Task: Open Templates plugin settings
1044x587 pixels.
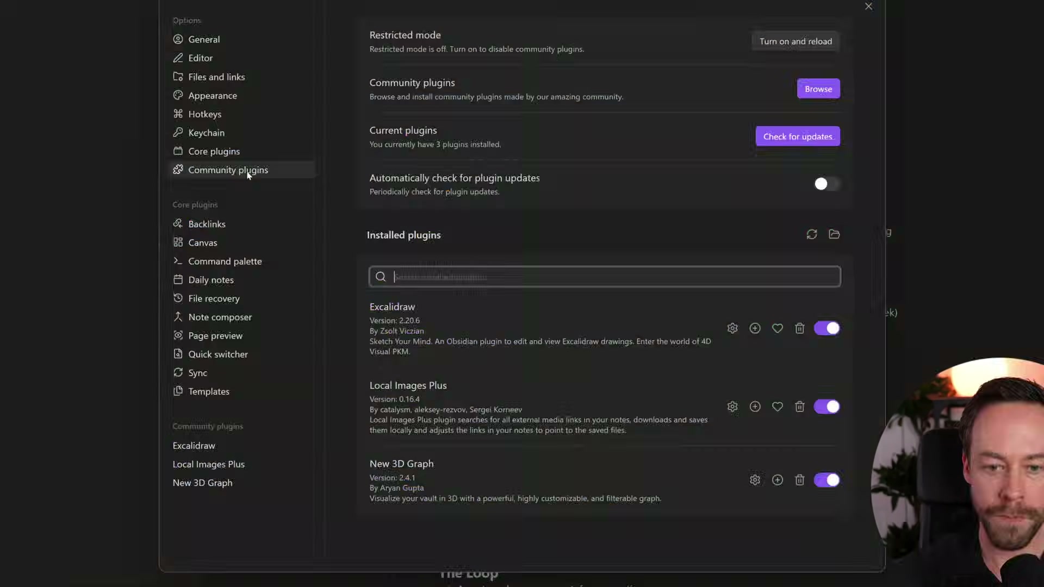Action: coord(242,391)
